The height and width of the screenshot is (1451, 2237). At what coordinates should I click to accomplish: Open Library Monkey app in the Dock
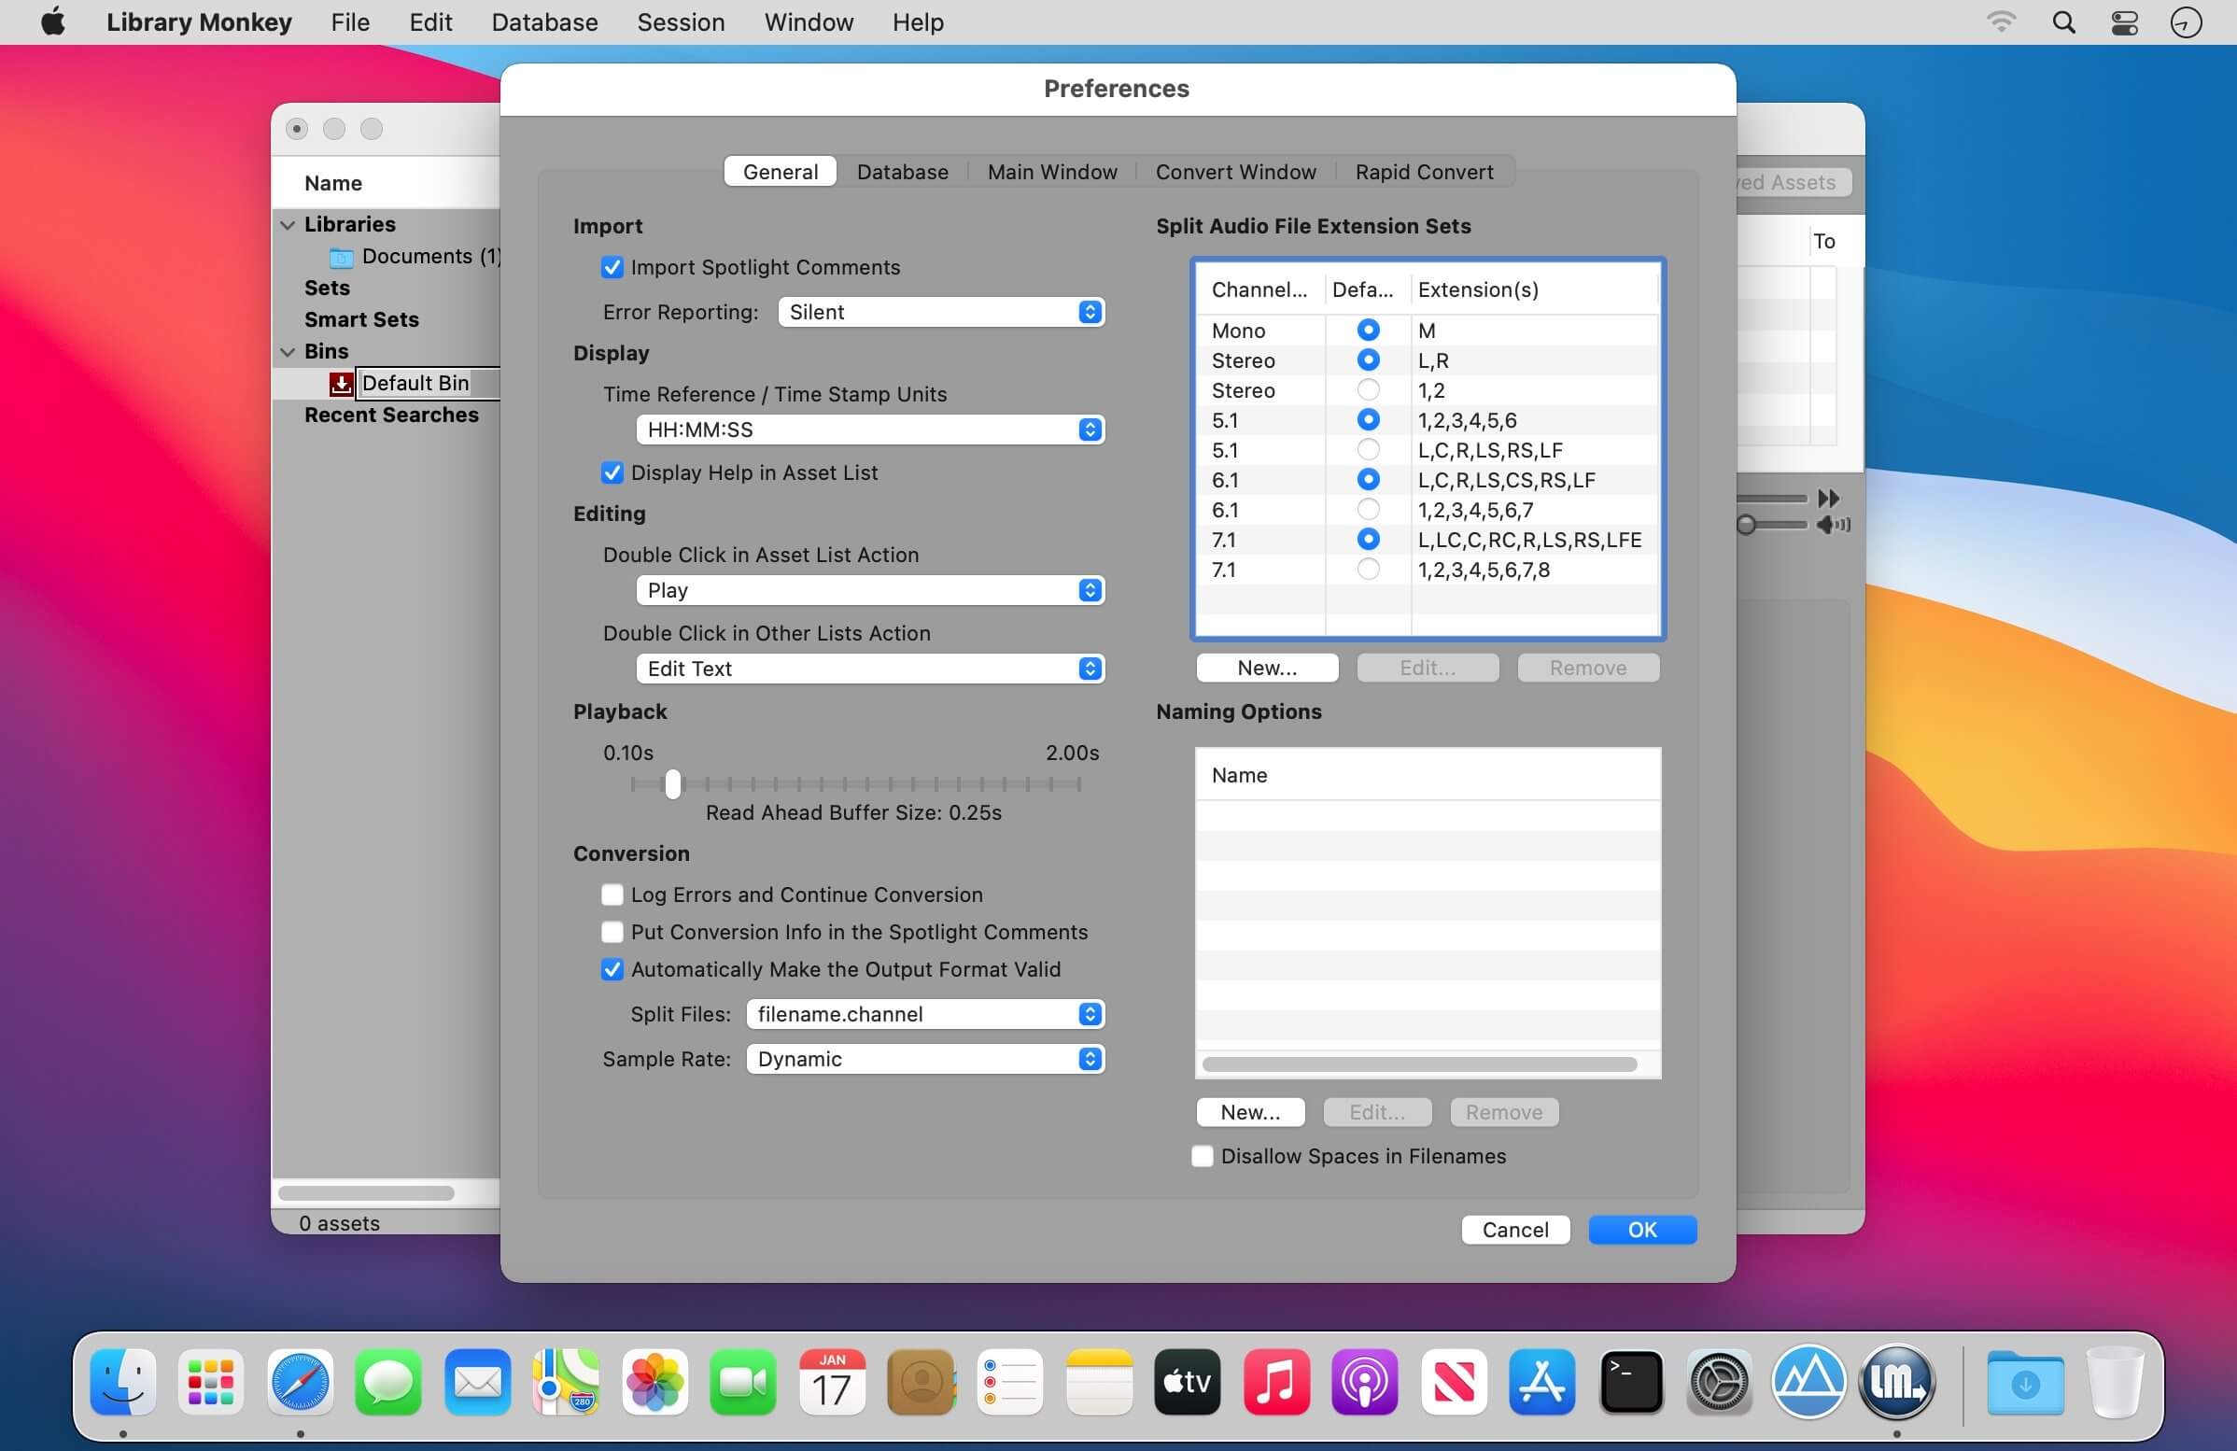[x=1897, y=1383]
